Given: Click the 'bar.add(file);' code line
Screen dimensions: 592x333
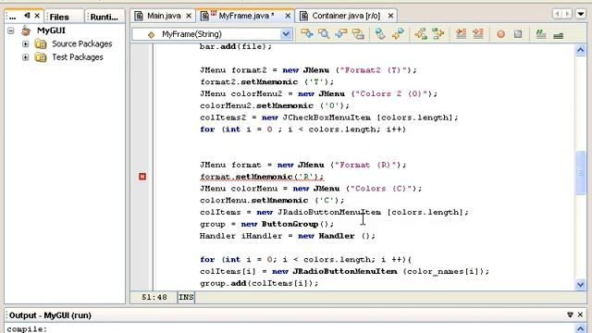Looking at the screenshot, I should pos(236,46).
